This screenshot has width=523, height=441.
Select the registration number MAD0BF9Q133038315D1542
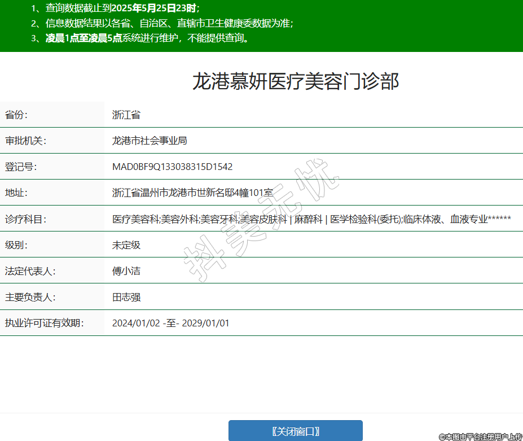click(x=172, y=167)
